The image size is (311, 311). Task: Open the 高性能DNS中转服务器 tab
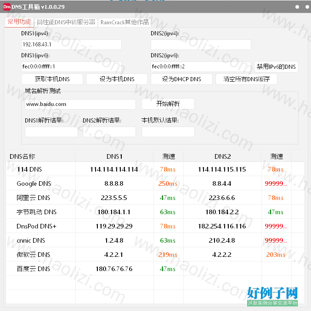tap(66, 22)
